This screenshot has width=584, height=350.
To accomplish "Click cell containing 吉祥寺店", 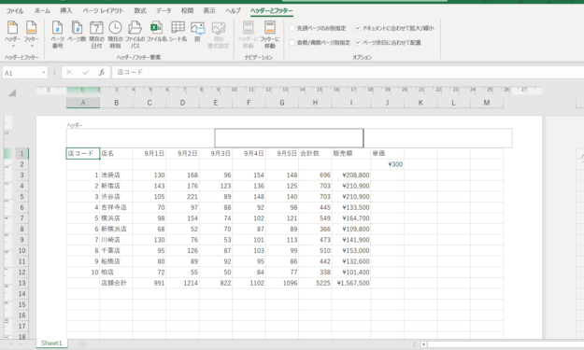I will pyautogui.click(x=116, y=207).
